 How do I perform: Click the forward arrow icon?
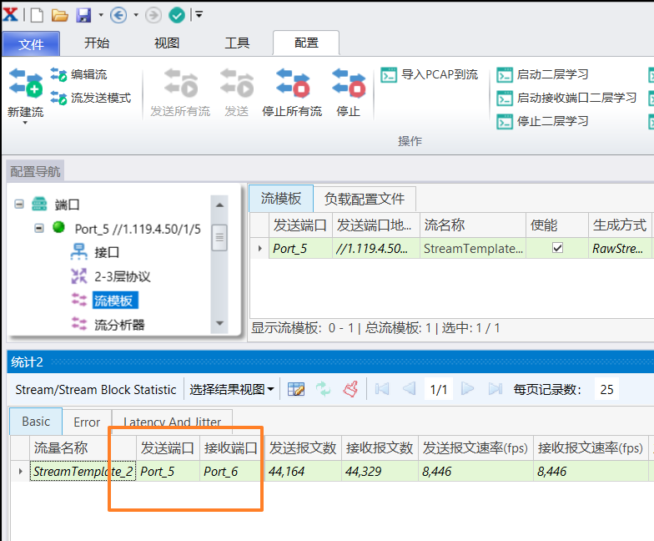point(153,15)
